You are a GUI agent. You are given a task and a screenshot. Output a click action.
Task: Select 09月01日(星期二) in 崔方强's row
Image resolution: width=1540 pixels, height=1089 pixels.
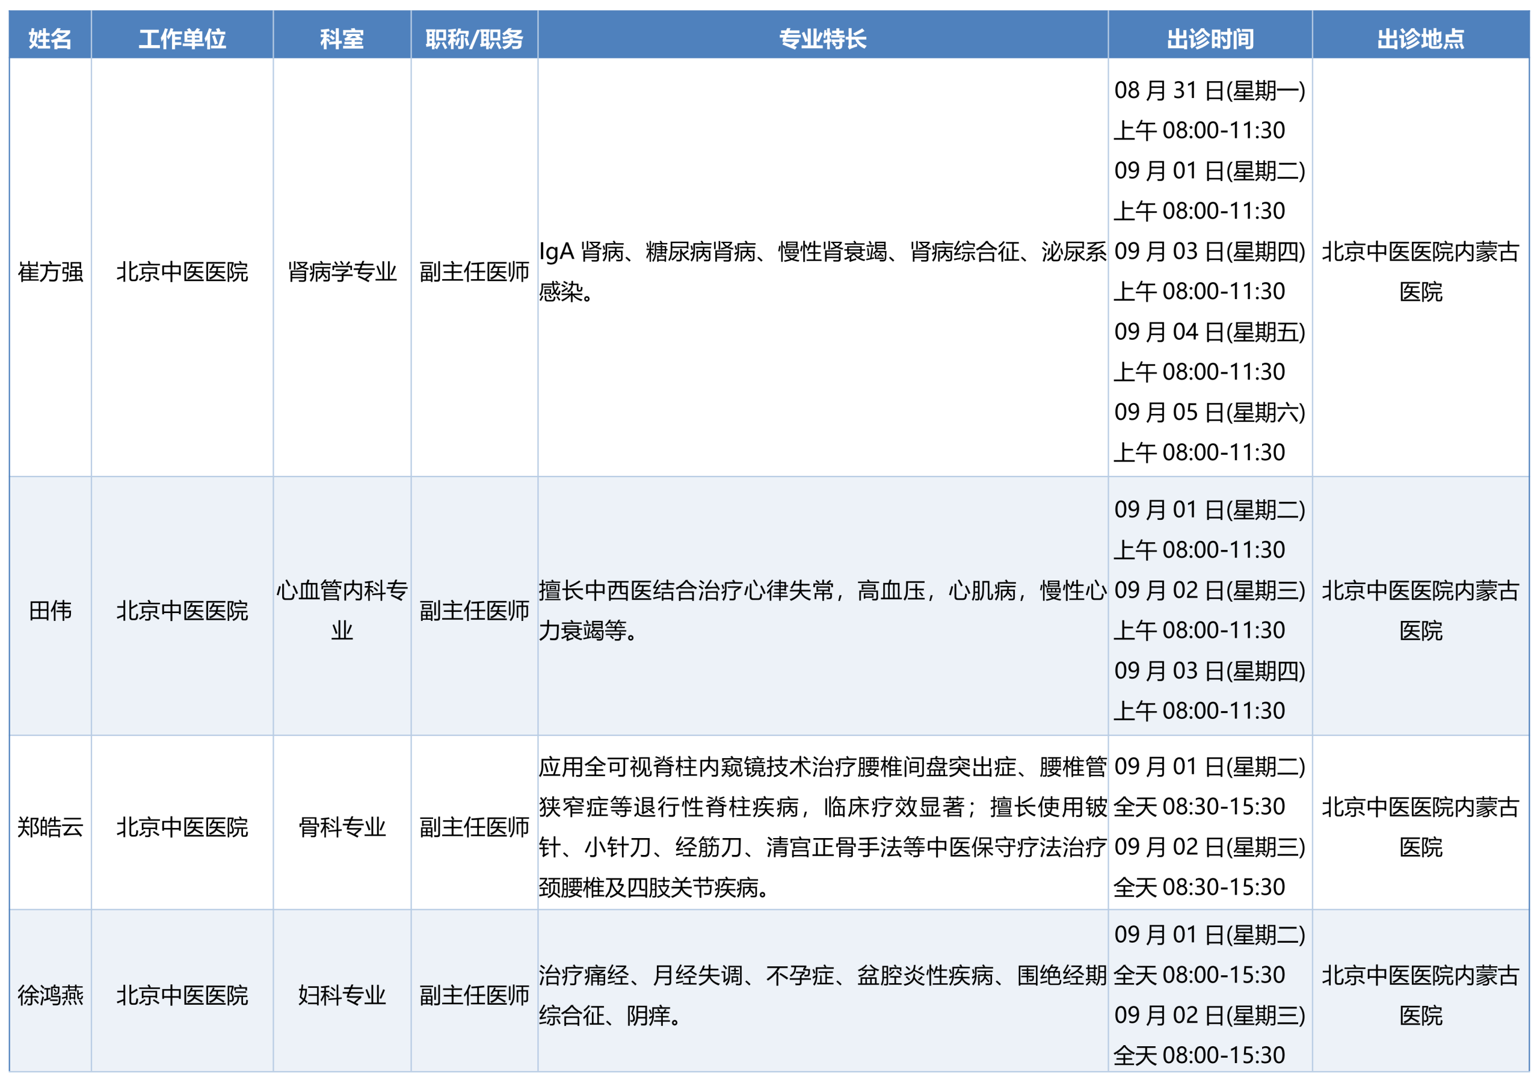click(1210, 171)
